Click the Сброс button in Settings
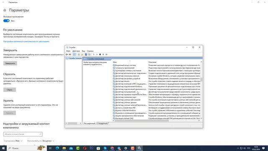This screenshot has height=151, width=268. click(10, 90)
